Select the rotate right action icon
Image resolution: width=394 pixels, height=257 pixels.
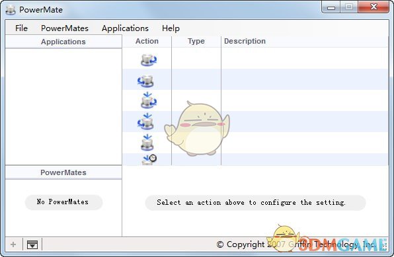(148, 60)
